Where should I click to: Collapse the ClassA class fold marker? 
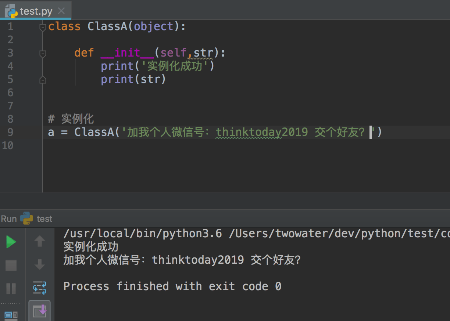43,27
